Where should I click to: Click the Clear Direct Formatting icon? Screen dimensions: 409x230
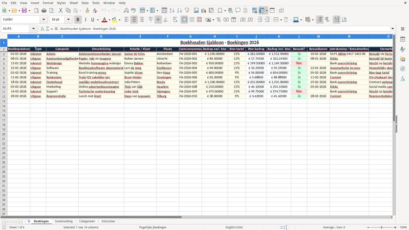95,11
